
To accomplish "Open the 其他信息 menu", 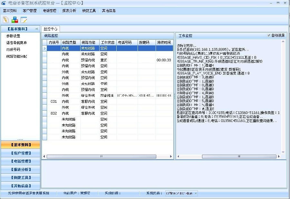I will tap(108, 10).
